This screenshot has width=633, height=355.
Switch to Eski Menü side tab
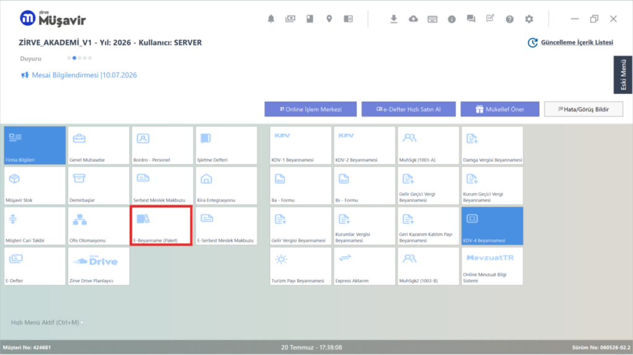click(623, 75)
